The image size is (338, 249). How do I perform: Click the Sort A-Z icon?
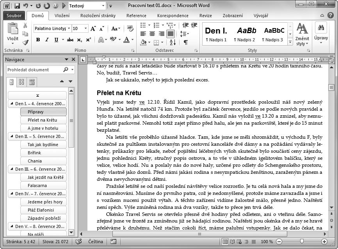pos(173,42)
